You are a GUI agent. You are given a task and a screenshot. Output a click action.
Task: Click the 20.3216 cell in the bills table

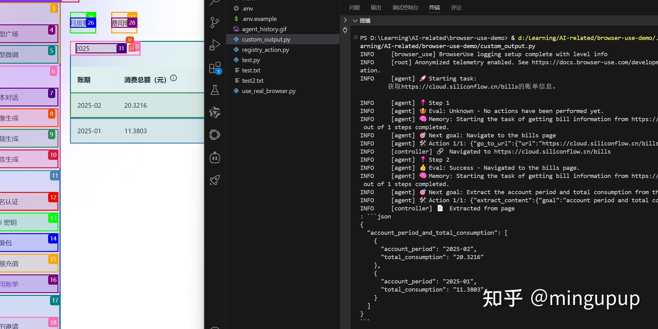[136, 106]
